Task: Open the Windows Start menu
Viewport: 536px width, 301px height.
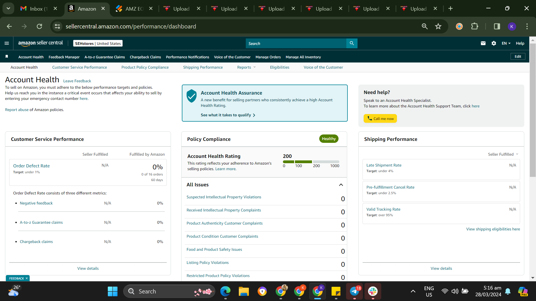Action: click(113, 292)
